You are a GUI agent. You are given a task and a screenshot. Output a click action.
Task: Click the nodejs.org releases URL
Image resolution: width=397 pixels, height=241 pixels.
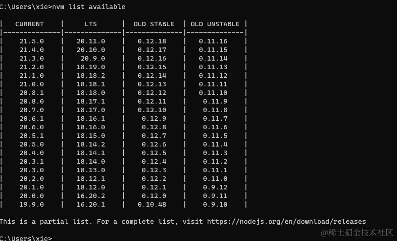[x=286, y=222]
